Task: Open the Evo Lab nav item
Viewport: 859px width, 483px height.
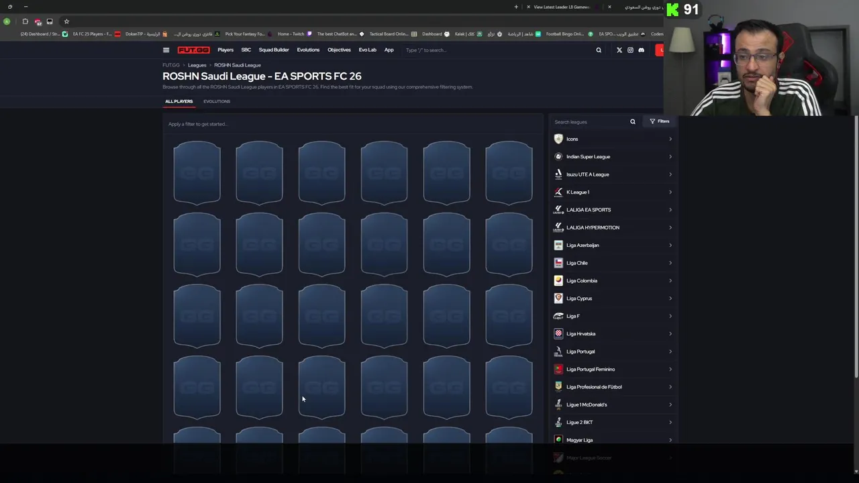Action: [x=367, y=50]
